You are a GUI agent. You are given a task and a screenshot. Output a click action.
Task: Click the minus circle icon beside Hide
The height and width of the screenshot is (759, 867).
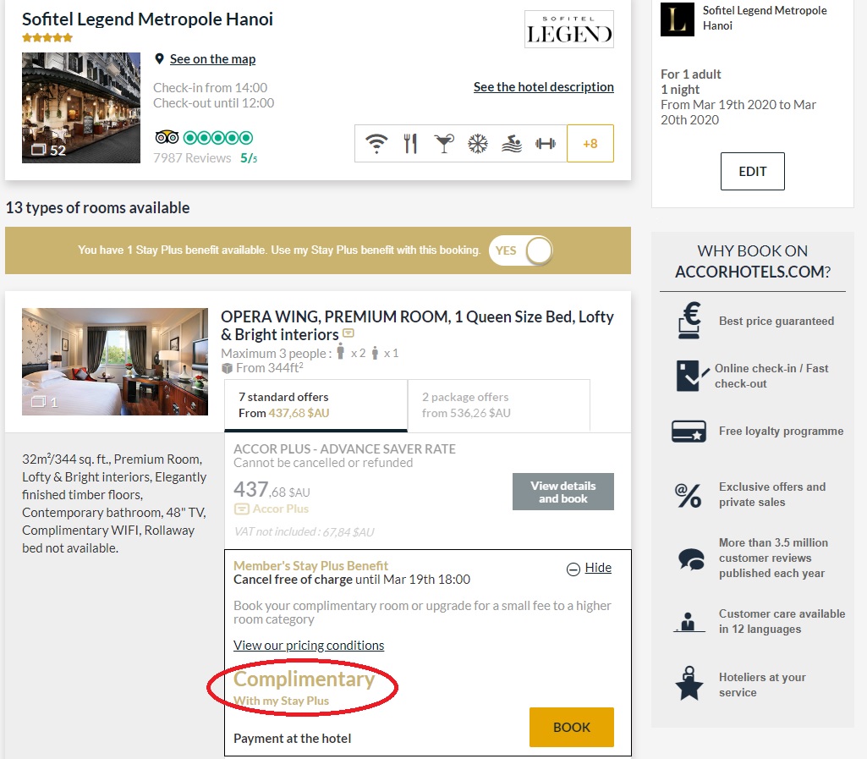point(573,569)
